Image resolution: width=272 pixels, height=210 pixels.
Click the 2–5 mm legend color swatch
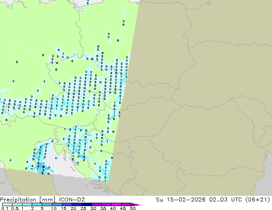[37, 204]
